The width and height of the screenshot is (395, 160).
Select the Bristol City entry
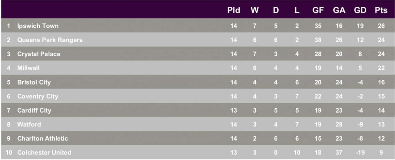(34, 82)
